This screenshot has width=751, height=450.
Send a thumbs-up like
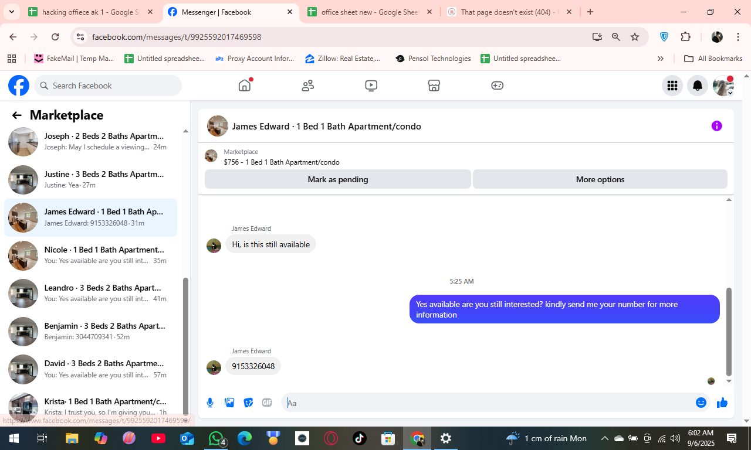coord(722,403)
